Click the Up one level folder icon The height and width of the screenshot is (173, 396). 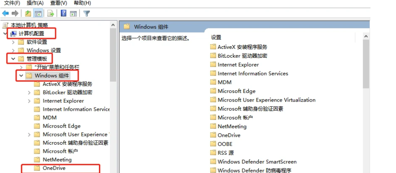coord(28,13)
